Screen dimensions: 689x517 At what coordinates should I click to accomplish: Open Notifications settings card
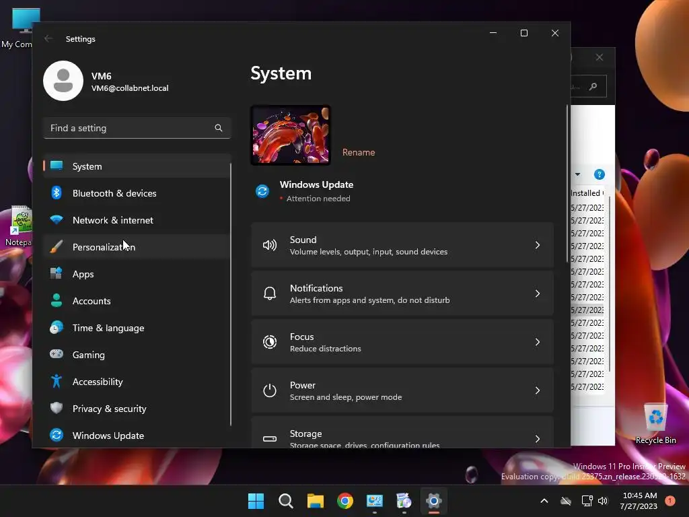[x=402, y=294]
